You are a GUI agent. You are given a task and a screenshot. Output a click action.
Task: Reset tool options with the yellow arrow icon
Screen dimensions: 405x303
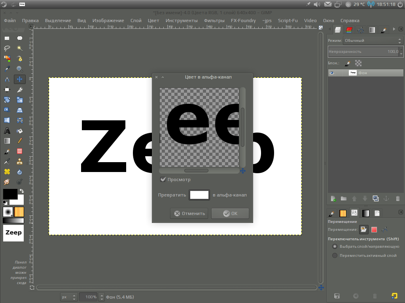pos(394,296)
